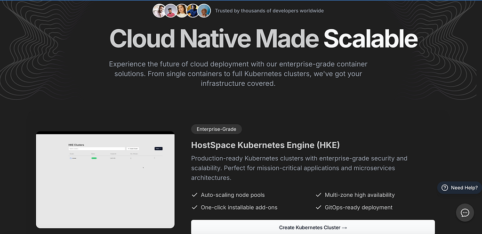Open the Need Help? widget
The width and height of the screenshot is (482, 234).
[460, 187]
